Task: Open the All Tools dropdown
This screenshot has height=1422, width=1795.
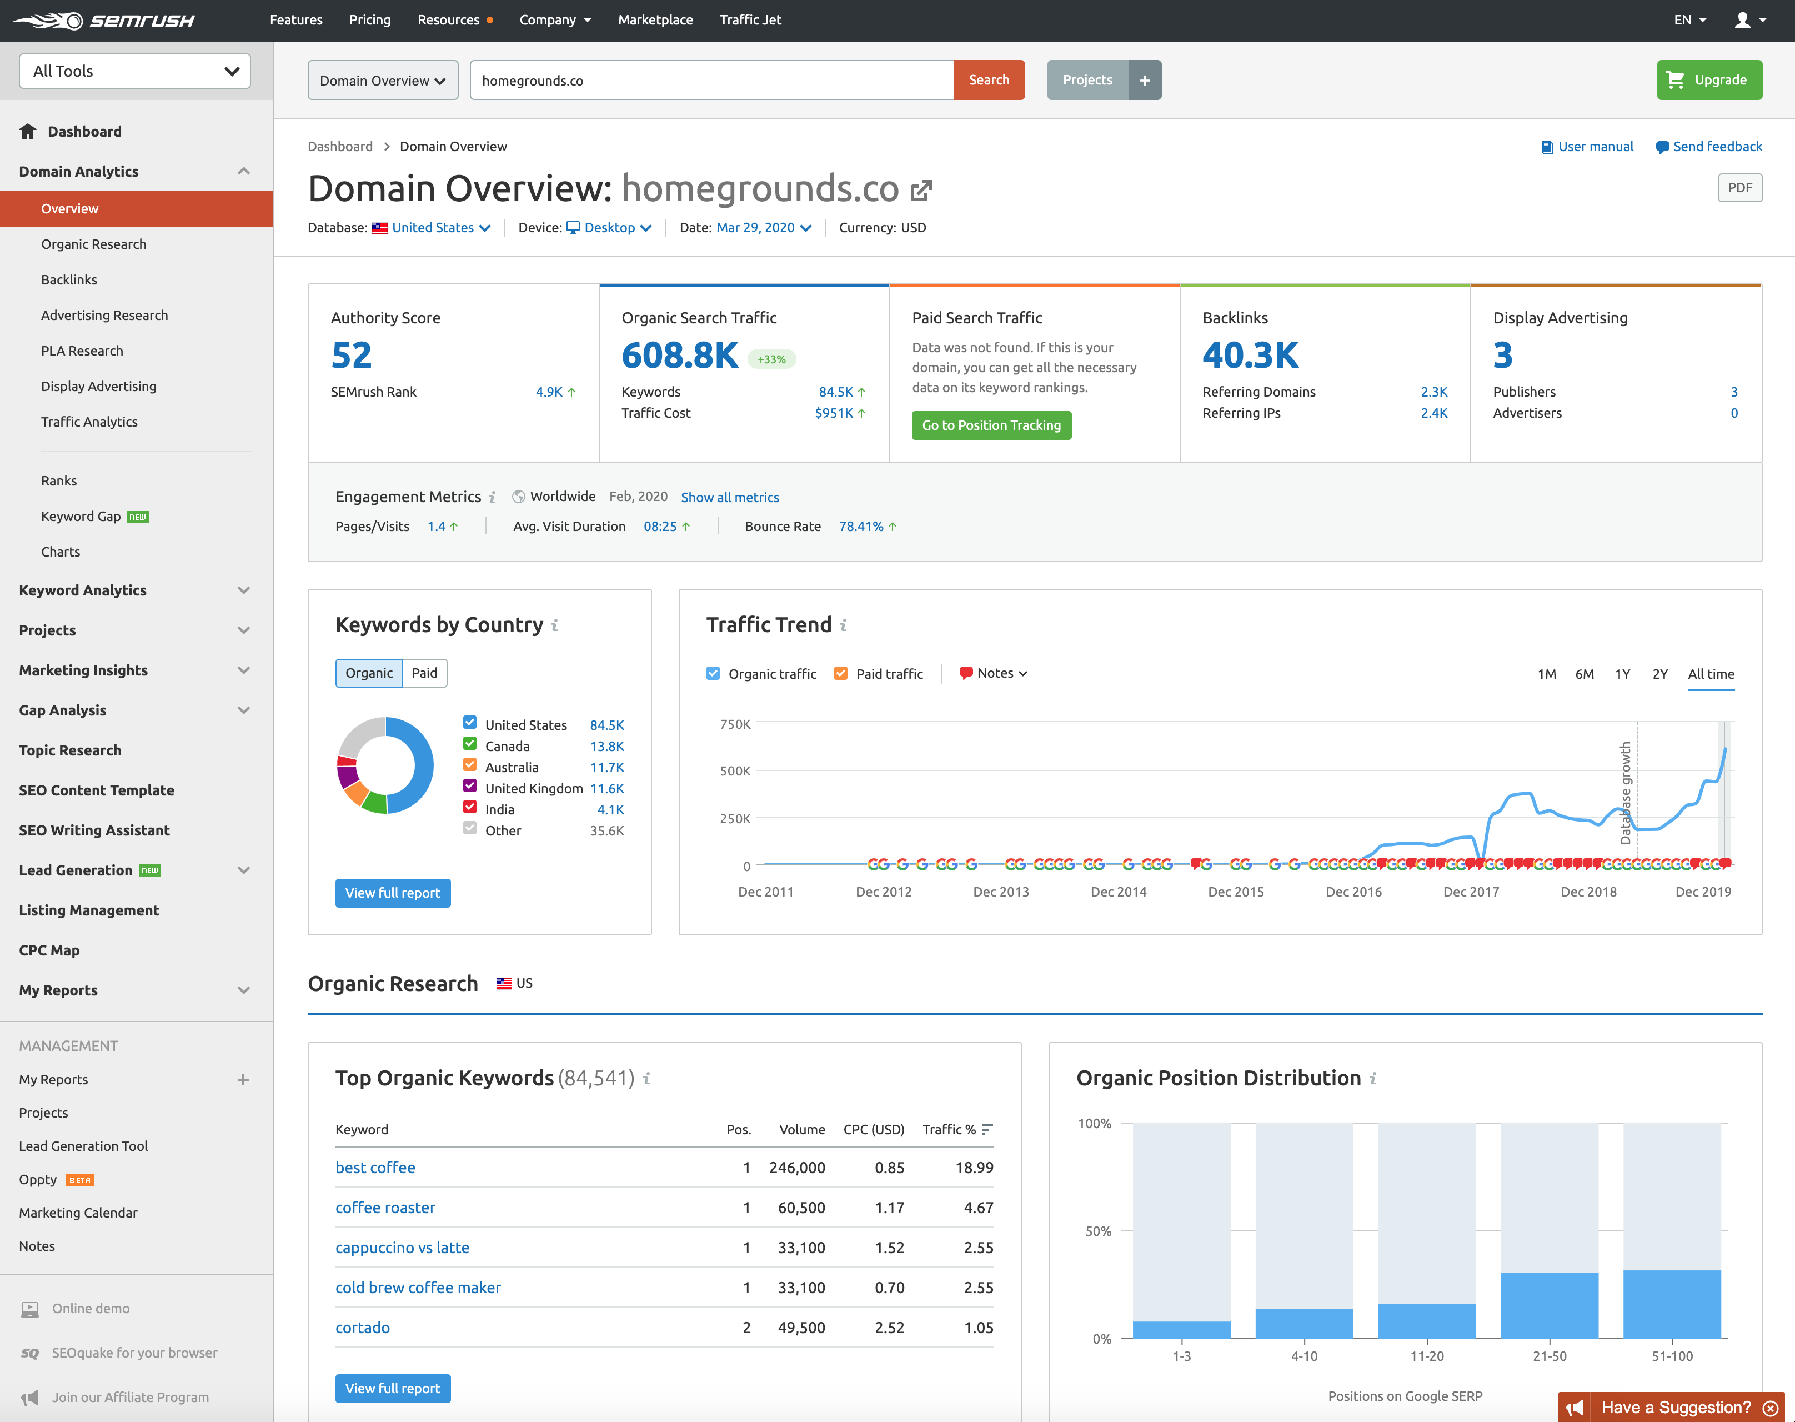Action: pyautogui.click(x=135, y=71)
